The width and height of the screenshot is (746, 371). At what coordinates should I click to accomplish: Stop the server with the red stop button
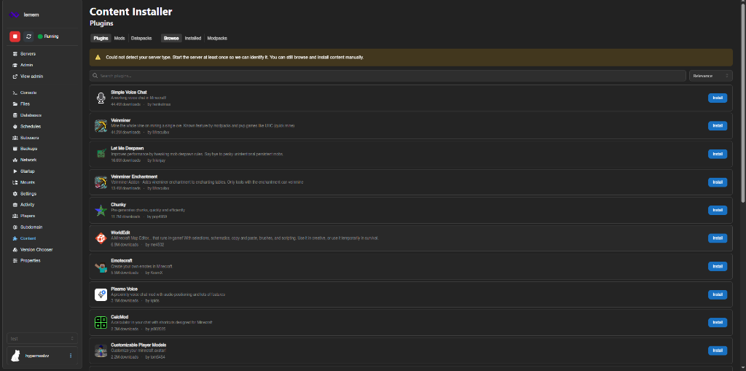[x=15, y=36]
